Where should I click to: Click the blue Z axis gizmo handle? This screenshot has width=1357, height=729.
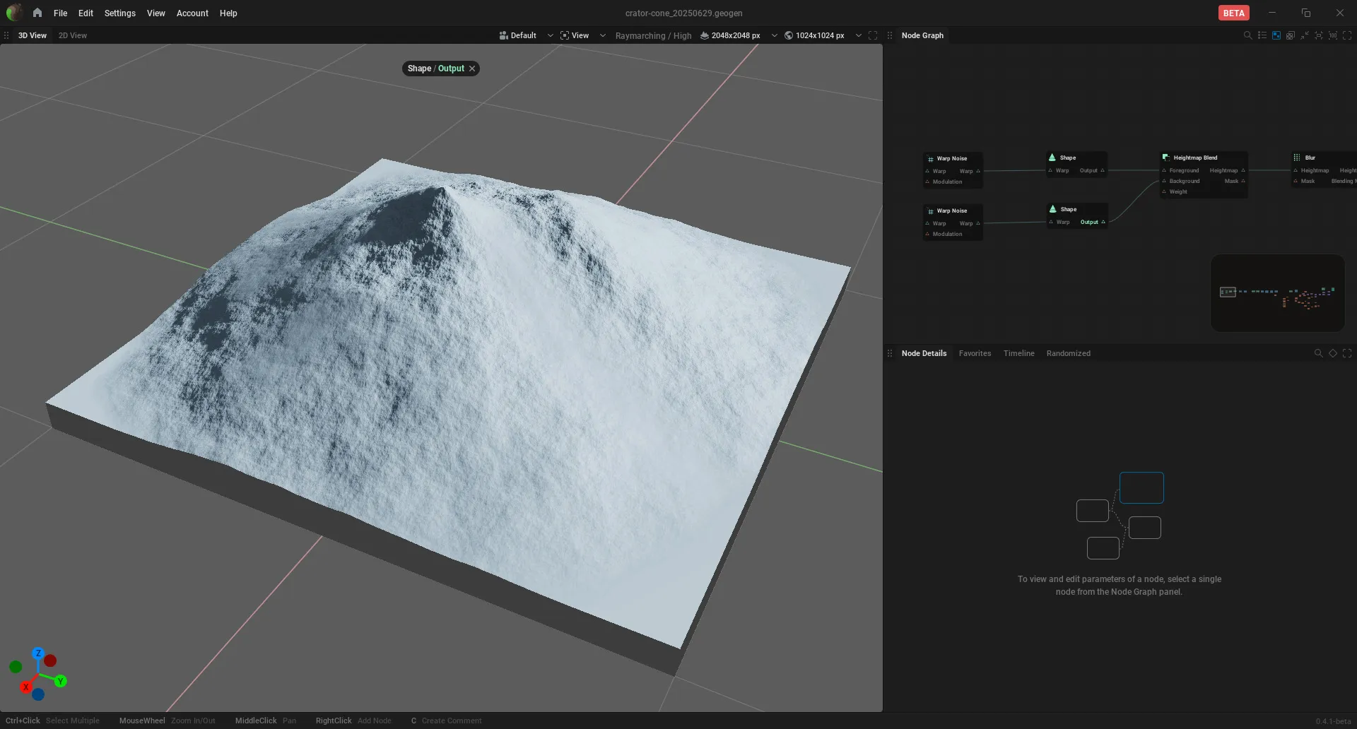[38, 653]
